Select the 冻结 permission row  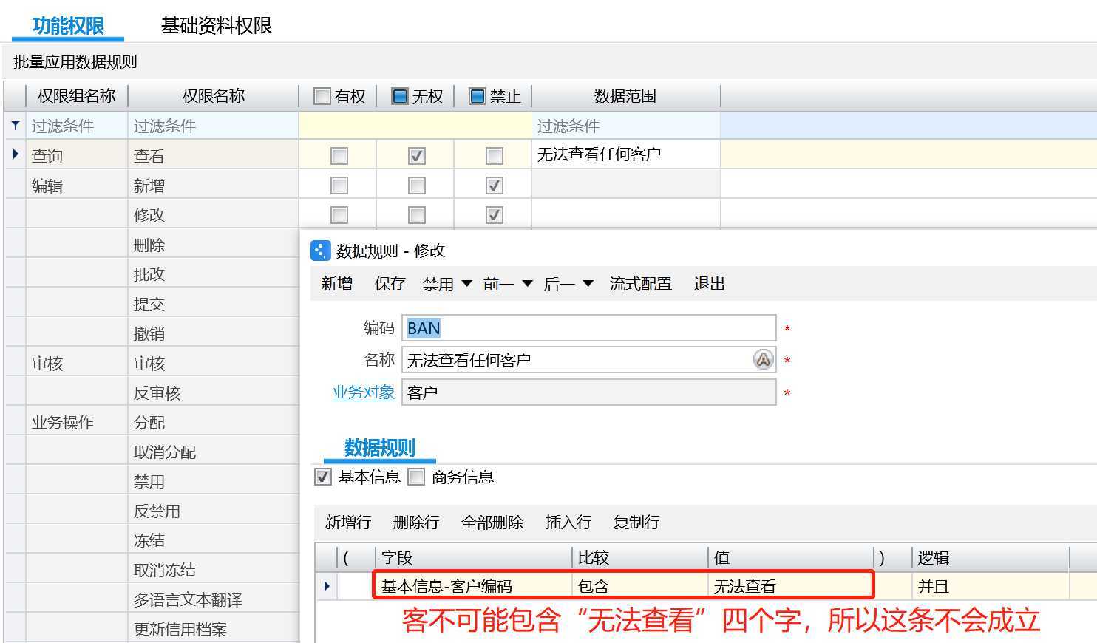point(214,540)
